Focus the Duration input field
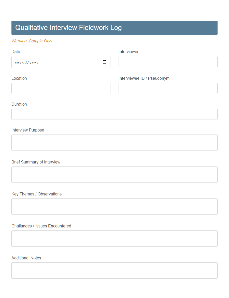Screen dimensions: 229x298 click(x=114, y=114)
